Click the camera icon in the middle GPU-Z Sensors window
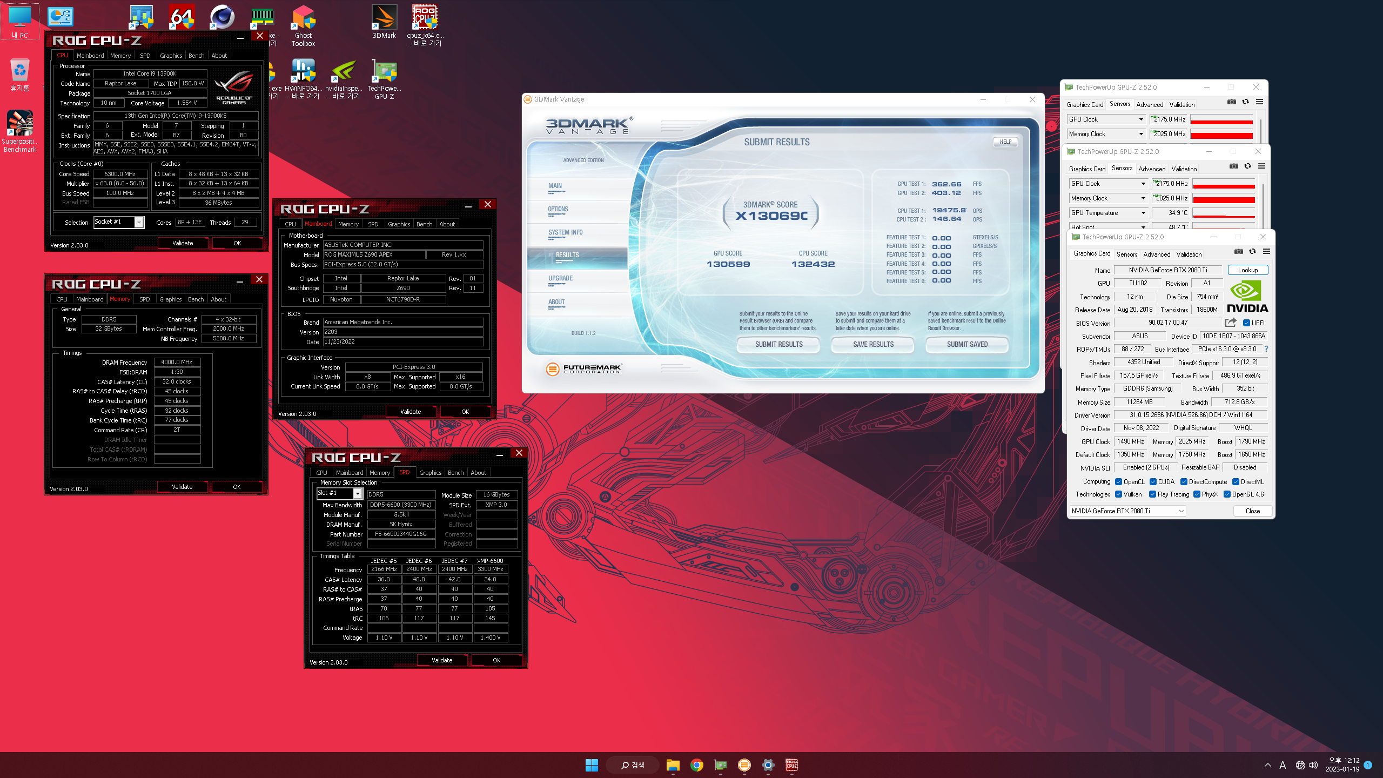Viewport: 1383px width, 778px height. 1234,166
